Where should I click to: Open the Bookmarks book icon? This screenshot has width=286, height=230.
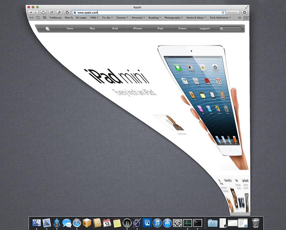click(38, 18)
